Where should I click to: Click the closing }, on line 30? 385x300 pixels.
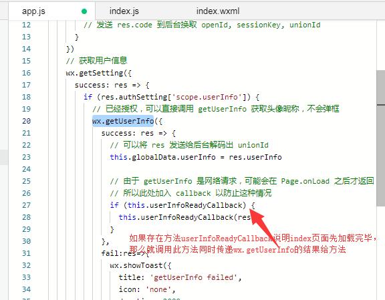point(105,241)
